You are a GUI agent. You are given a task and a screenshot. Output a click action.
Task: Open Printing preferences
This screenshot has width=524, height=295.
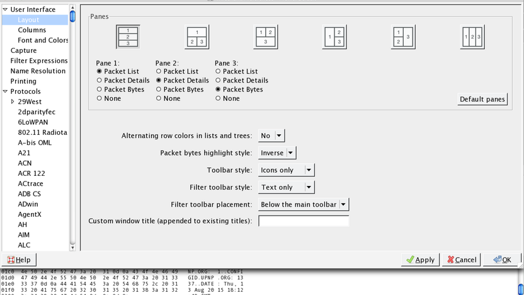(23, 81)
